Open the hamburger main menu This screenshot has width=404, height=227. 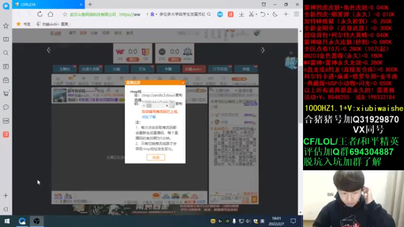tap(296, 15)
